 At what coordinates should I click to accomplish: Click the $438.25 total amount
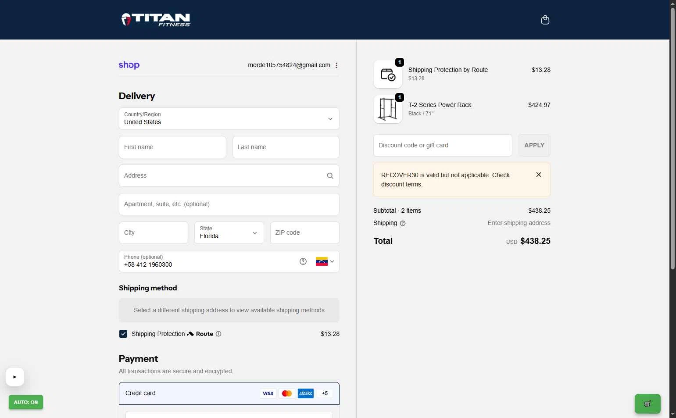coord(535,241)
